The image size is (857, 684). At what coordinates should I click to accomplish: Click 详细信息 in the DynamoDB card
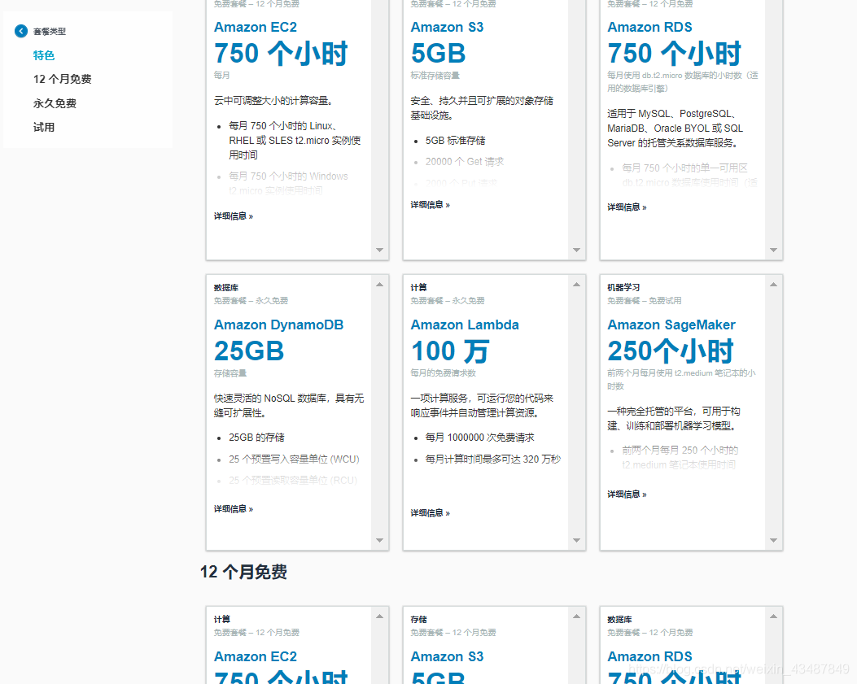[x=234, y=509]
